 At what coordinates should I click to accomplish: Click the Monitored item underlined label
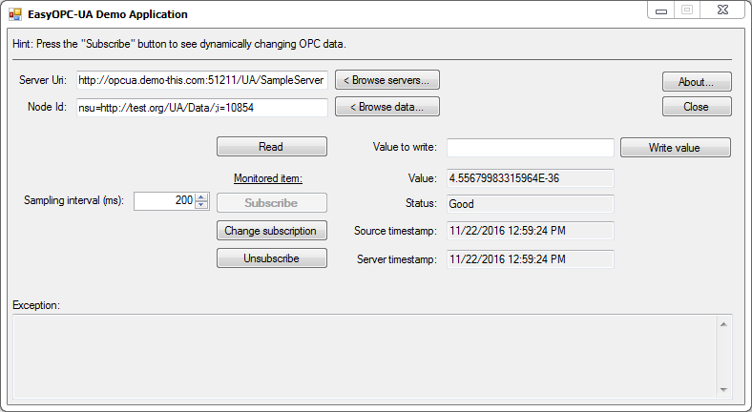pyautogui.click(x=268, y=177)
